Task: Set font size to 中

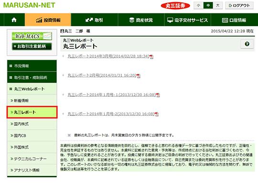Action: (x=208, y=5)
